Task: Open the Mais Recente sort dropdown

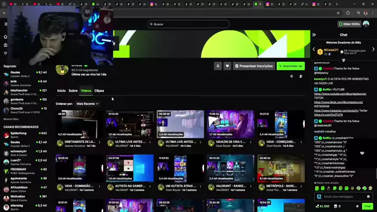Action: pos(87,104)
